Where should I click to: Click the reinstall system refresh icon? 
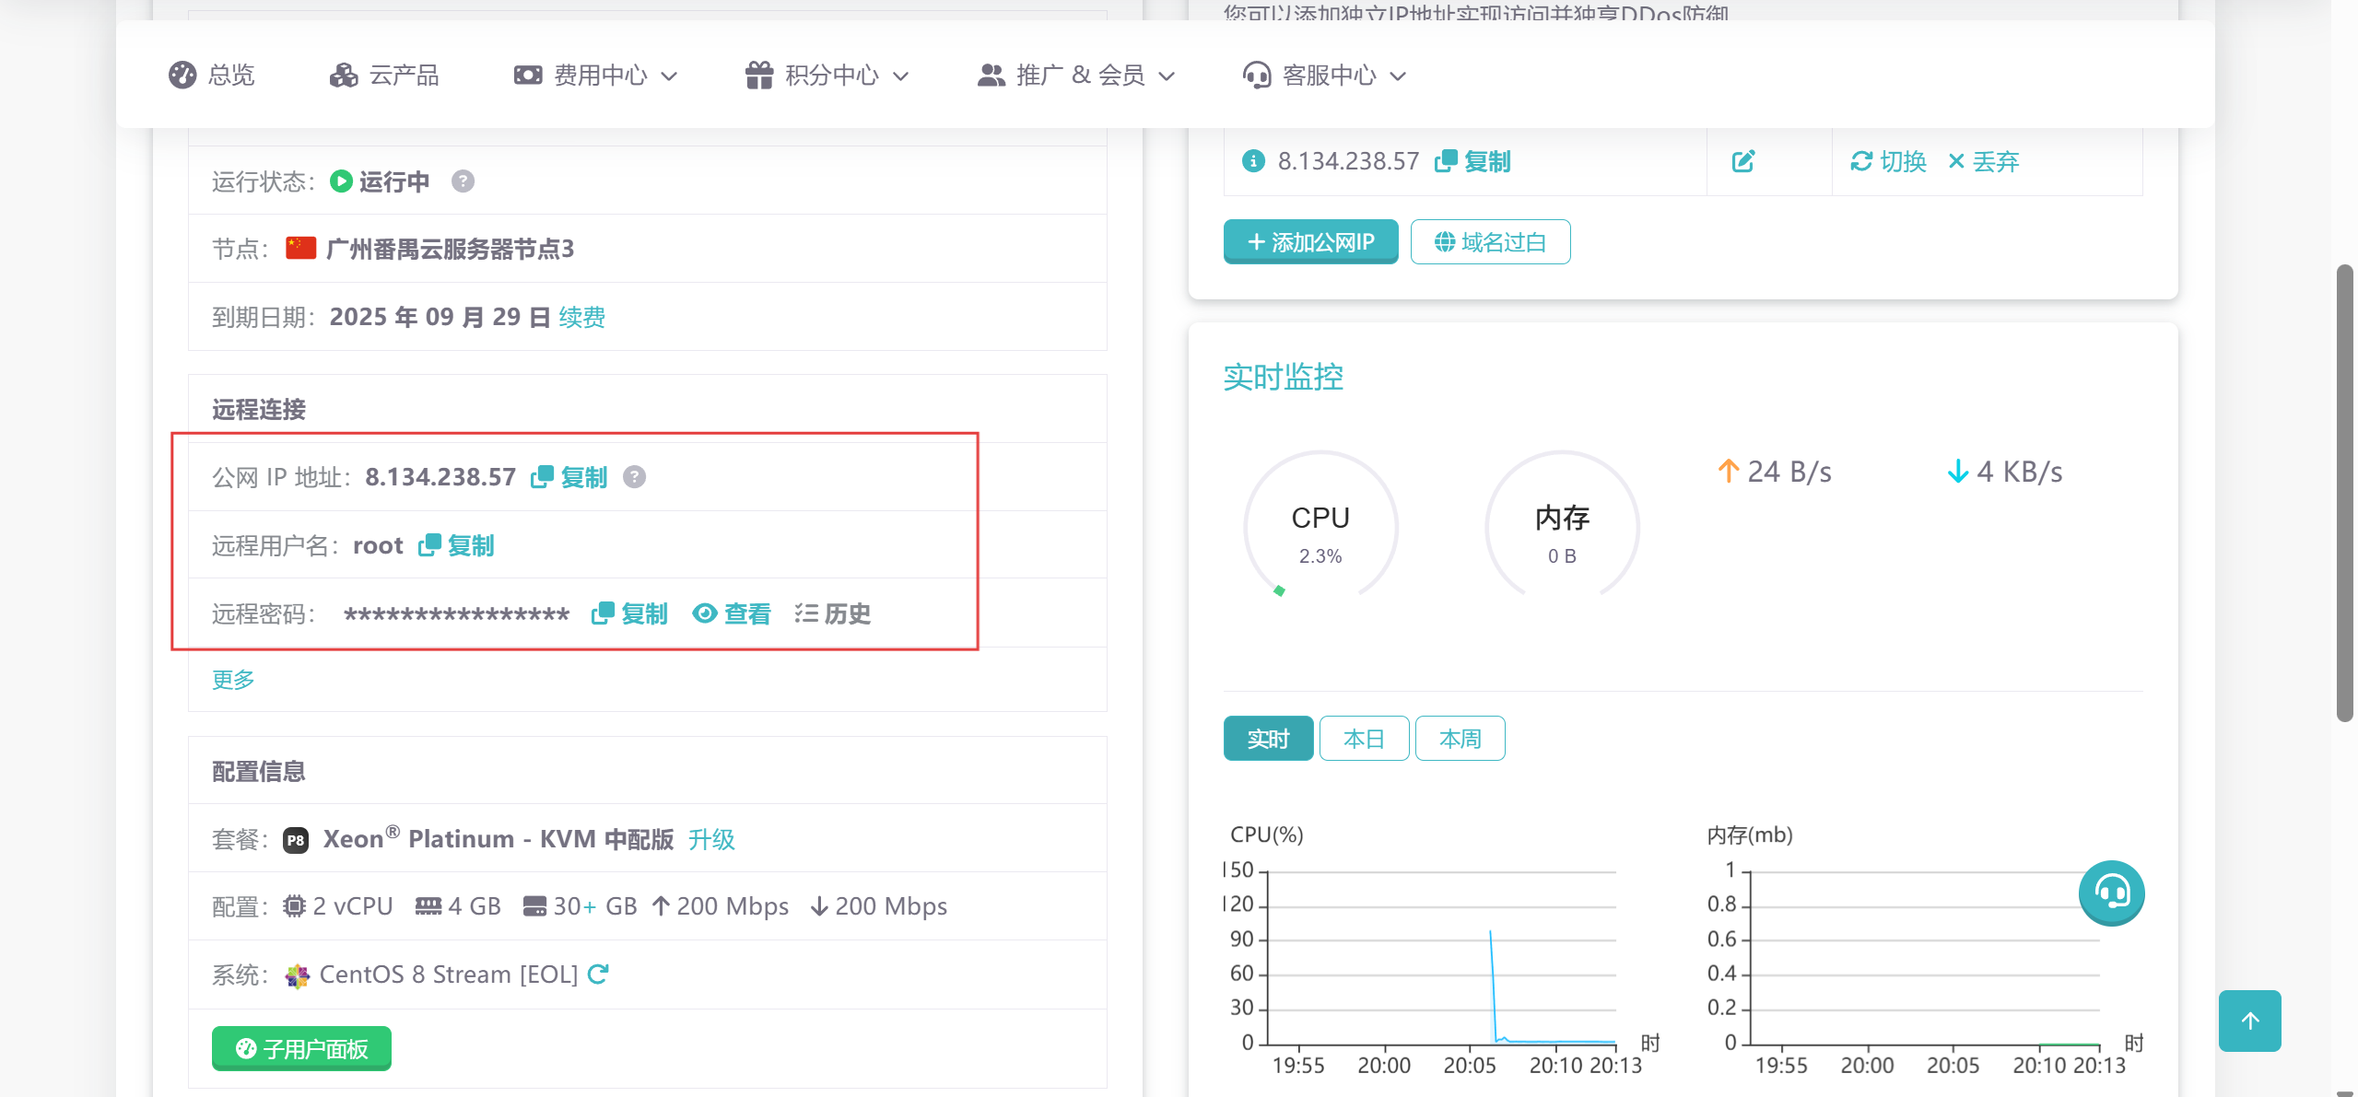pyautogui.click(x=598, y=974)
